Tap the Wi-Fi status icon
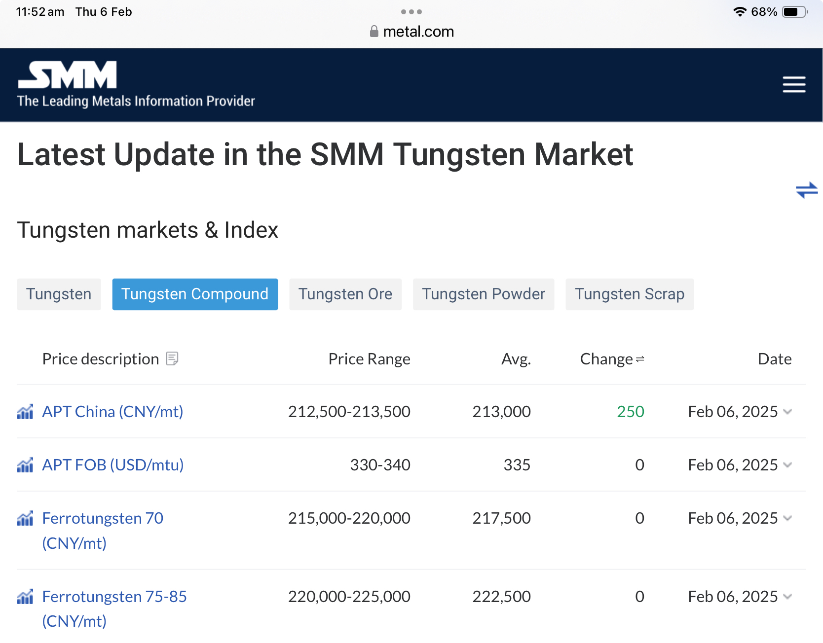823x643 pixels. [740, 12]
